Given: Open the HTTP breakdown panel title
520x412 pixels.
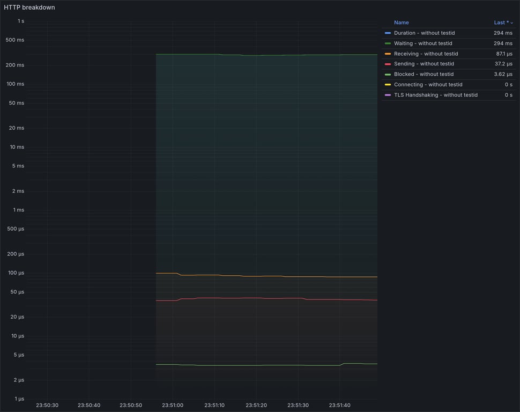Looking at the screenshot, I should pyautogui.click(x=29, y=8).
